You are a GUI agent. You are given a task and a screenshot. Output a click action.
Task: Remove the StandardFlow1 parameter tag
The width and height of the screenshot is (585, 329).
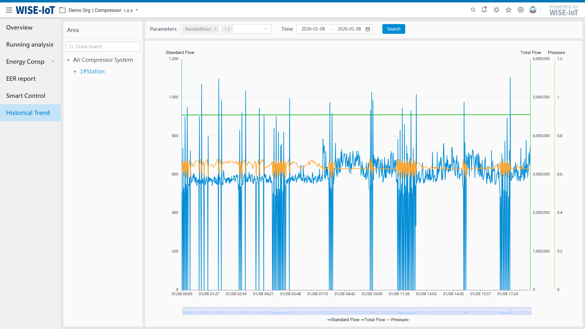[x=215, y=29]
